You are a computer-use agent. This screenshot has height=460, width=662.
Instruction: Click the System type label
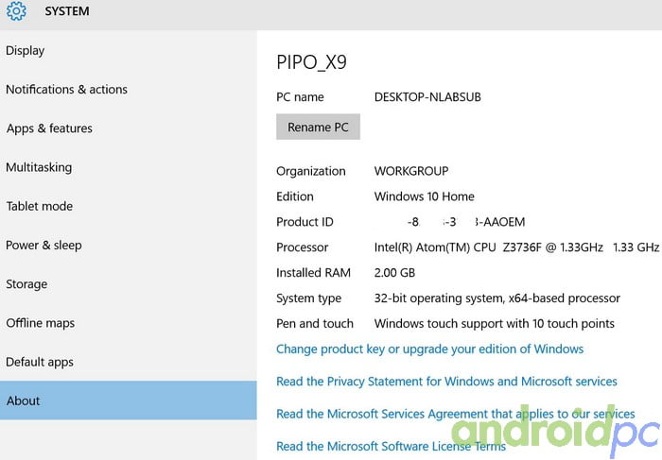pyautogui.click(x=308, y=298)
